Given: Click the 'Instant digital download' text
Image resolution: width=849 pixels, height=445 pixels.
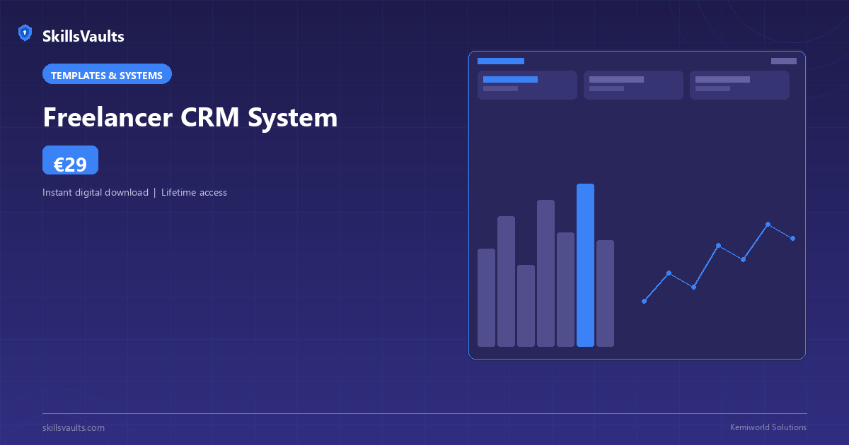Looking at the screenshot, I should [x=96, y=192].
